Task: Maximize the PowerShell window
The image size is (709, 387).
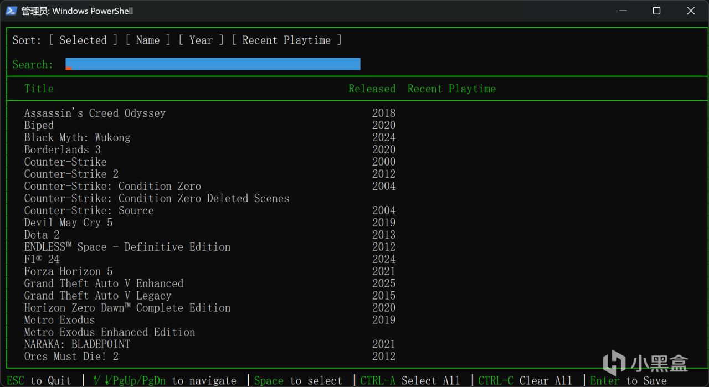Action: tap(656, 11)
